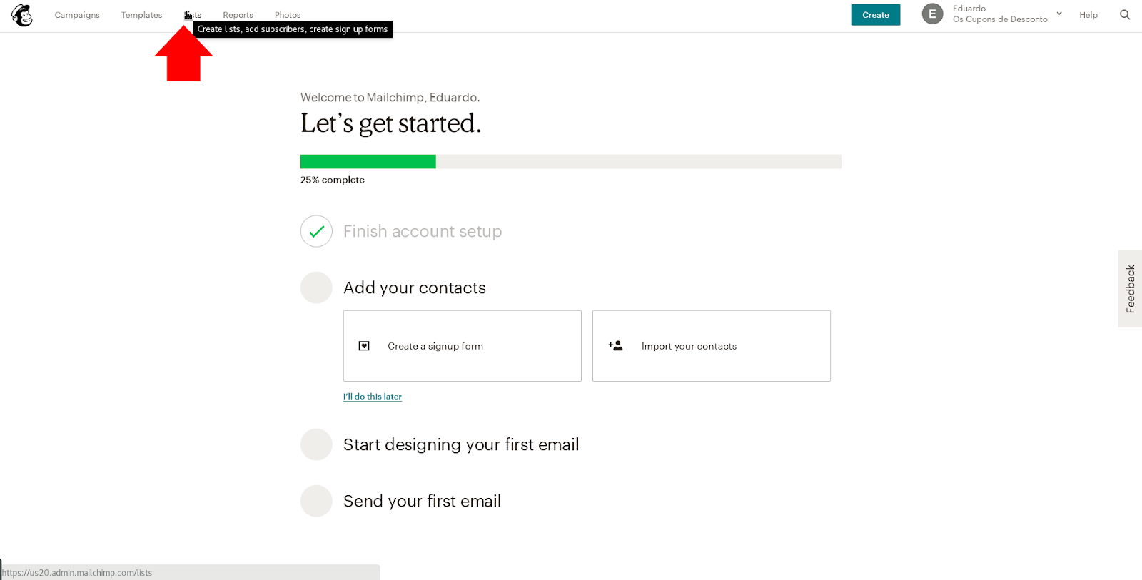Image resolution: width=1142 pixels, height=580 pixels.
Task: Click the add-person import contacts icon
Action: point(615,346)
